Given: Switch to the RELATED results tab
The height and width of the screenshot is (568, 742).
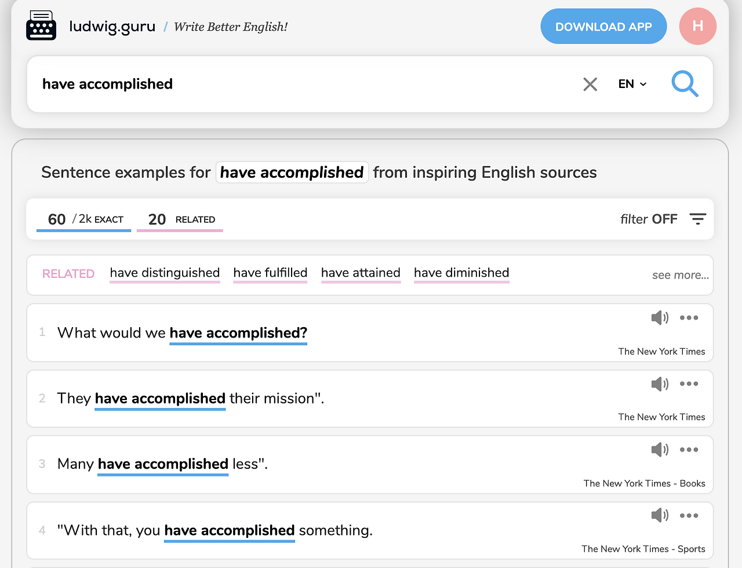Looking at the screenshot, I should coord(180,219).
